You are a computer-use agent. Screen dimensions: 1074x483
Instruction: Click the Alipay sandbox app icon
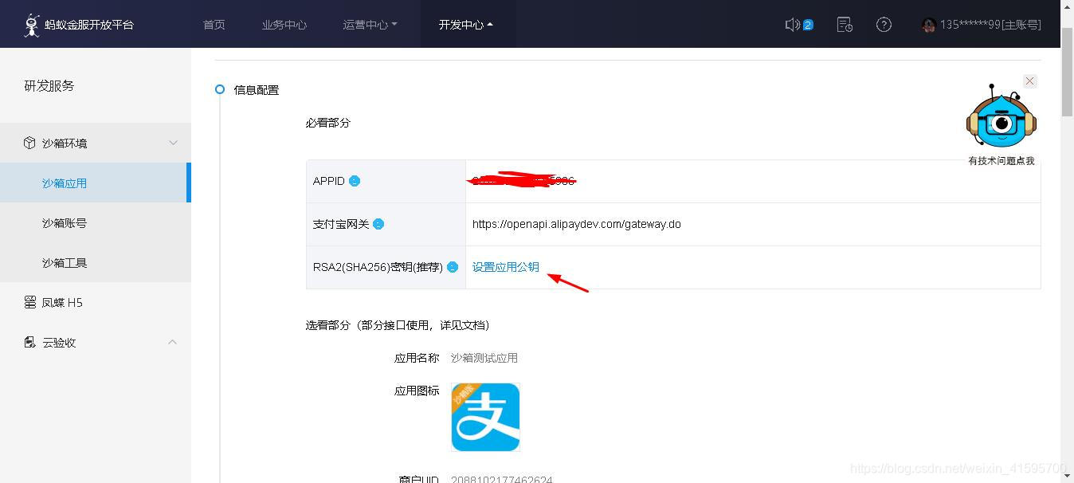point(485,417)
